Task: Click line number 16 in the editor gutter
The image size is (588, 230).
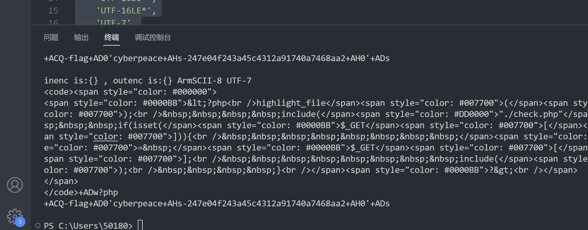Action: [53, 22]
